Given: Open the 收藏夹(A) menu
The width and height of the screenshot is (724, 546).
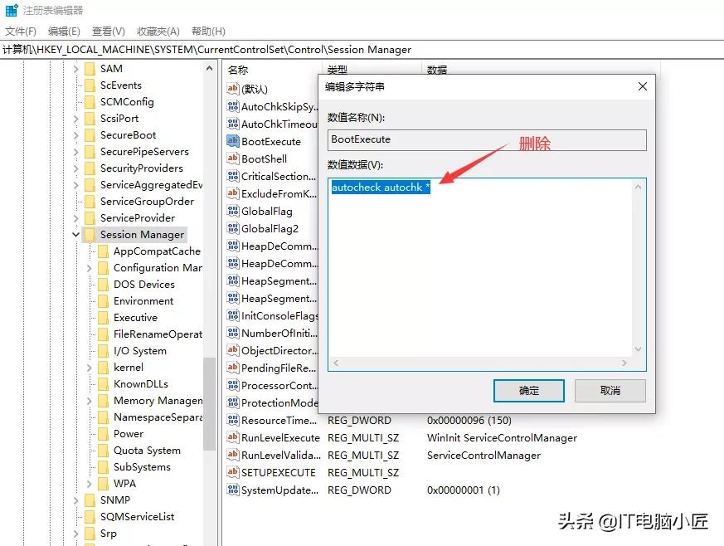Looking at the screenshot, I should click(158, 31).
